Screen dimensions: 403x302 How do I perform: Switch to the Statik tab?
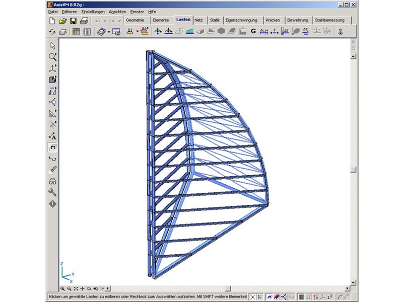coord(215,20)
